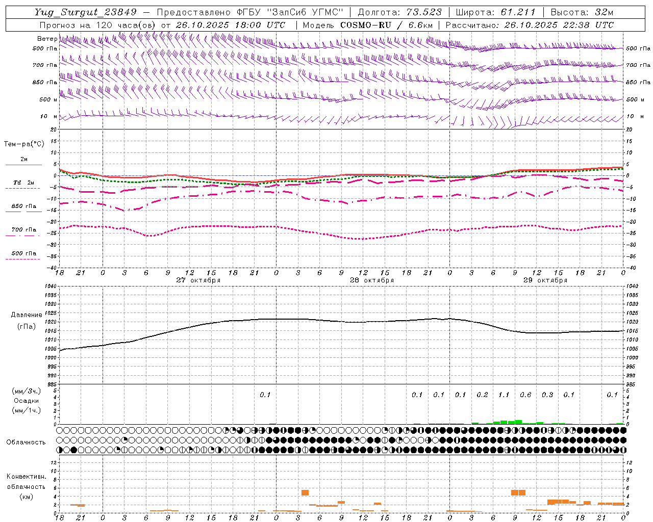The image size is (653, 522).
Task: Click the precipitation value 0.2
Action: [x=482, y=395]
